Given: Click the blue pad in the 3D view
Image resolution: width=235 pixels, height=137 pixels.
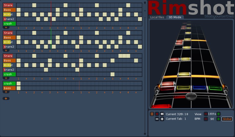Looking at the screenshot, I should click(199, 88).
